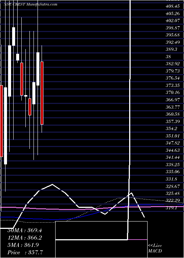
Task: Click the 357.39 price axis label
Action: 173,121
